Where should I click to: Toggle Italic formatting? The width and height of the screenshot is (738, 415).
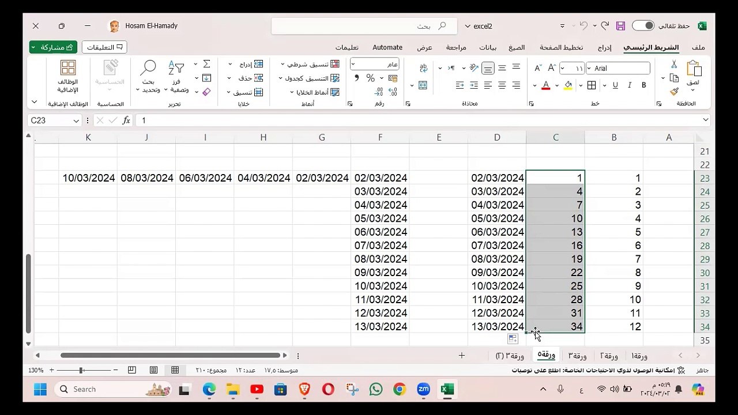pos(629,85)
